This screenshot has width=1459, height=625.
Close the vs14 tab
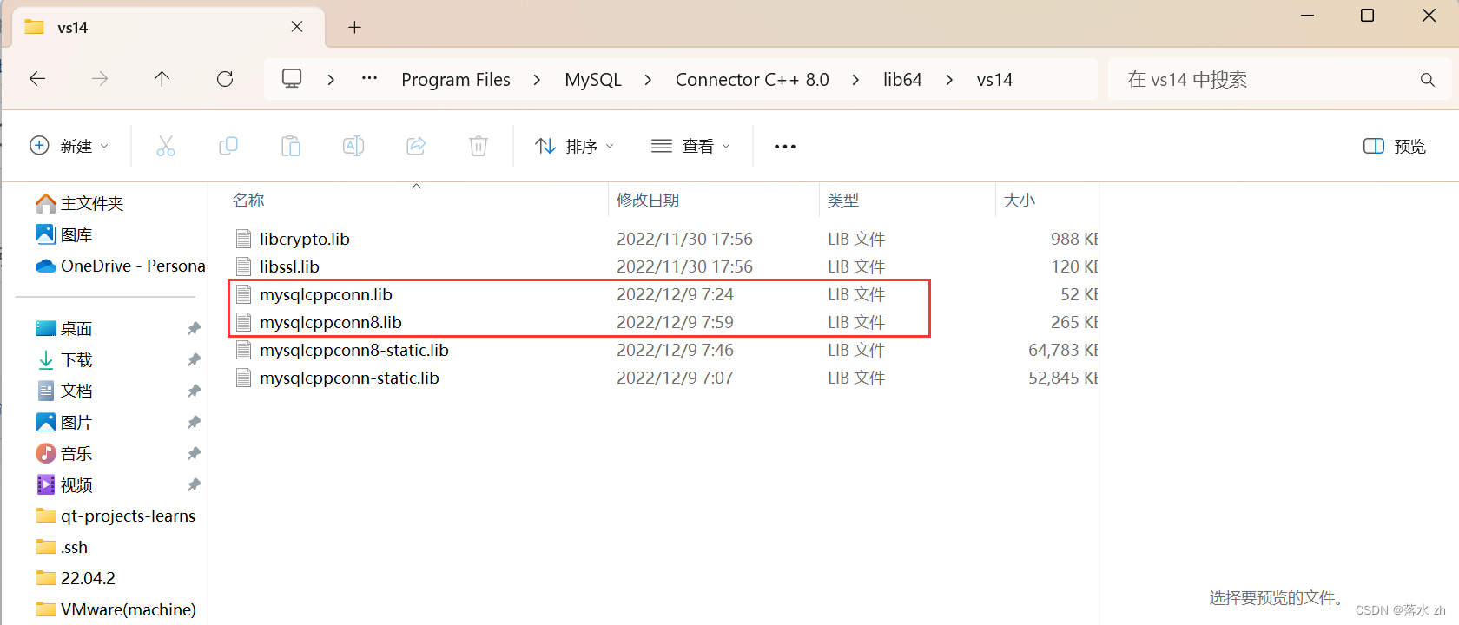tap(297, 27)
